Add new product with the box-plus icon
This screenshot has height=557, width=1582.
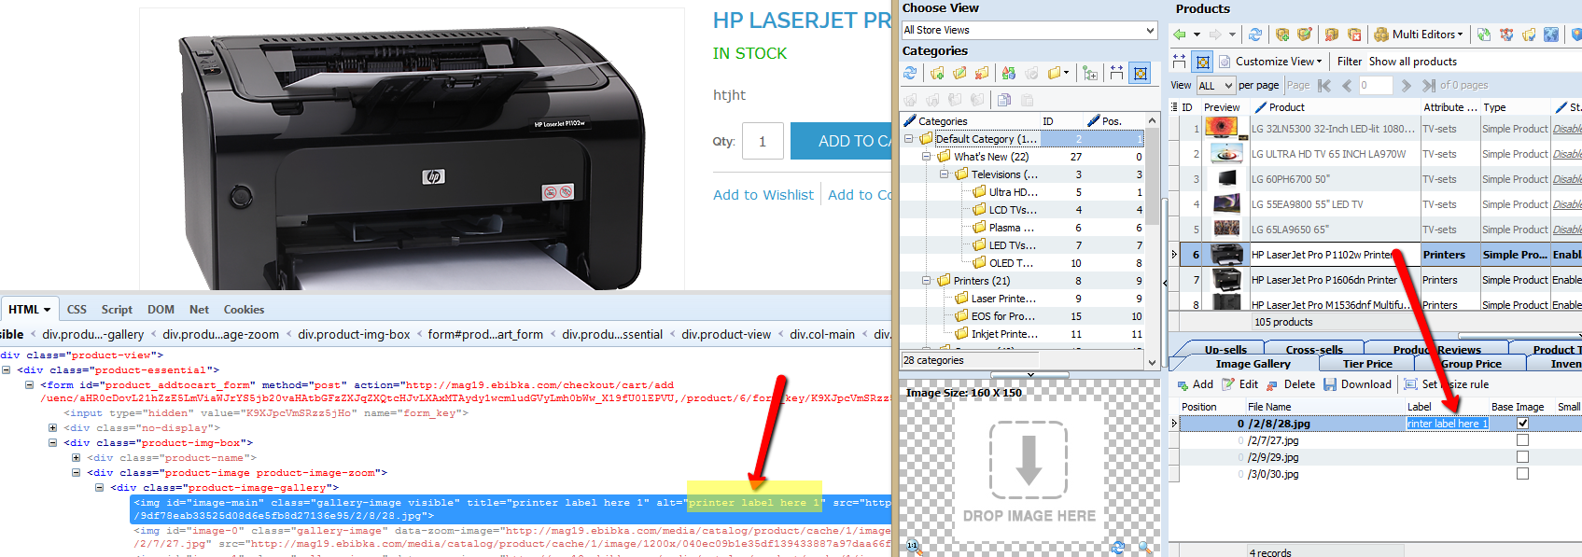[x=1282, y=35]
